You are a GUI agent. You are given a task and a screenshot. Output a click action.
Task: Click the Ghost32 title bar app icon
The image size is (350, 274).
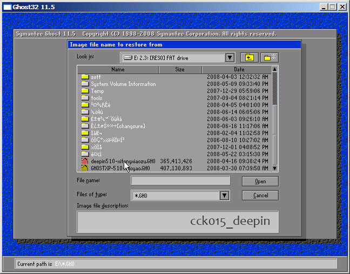[x=7, y=7]
